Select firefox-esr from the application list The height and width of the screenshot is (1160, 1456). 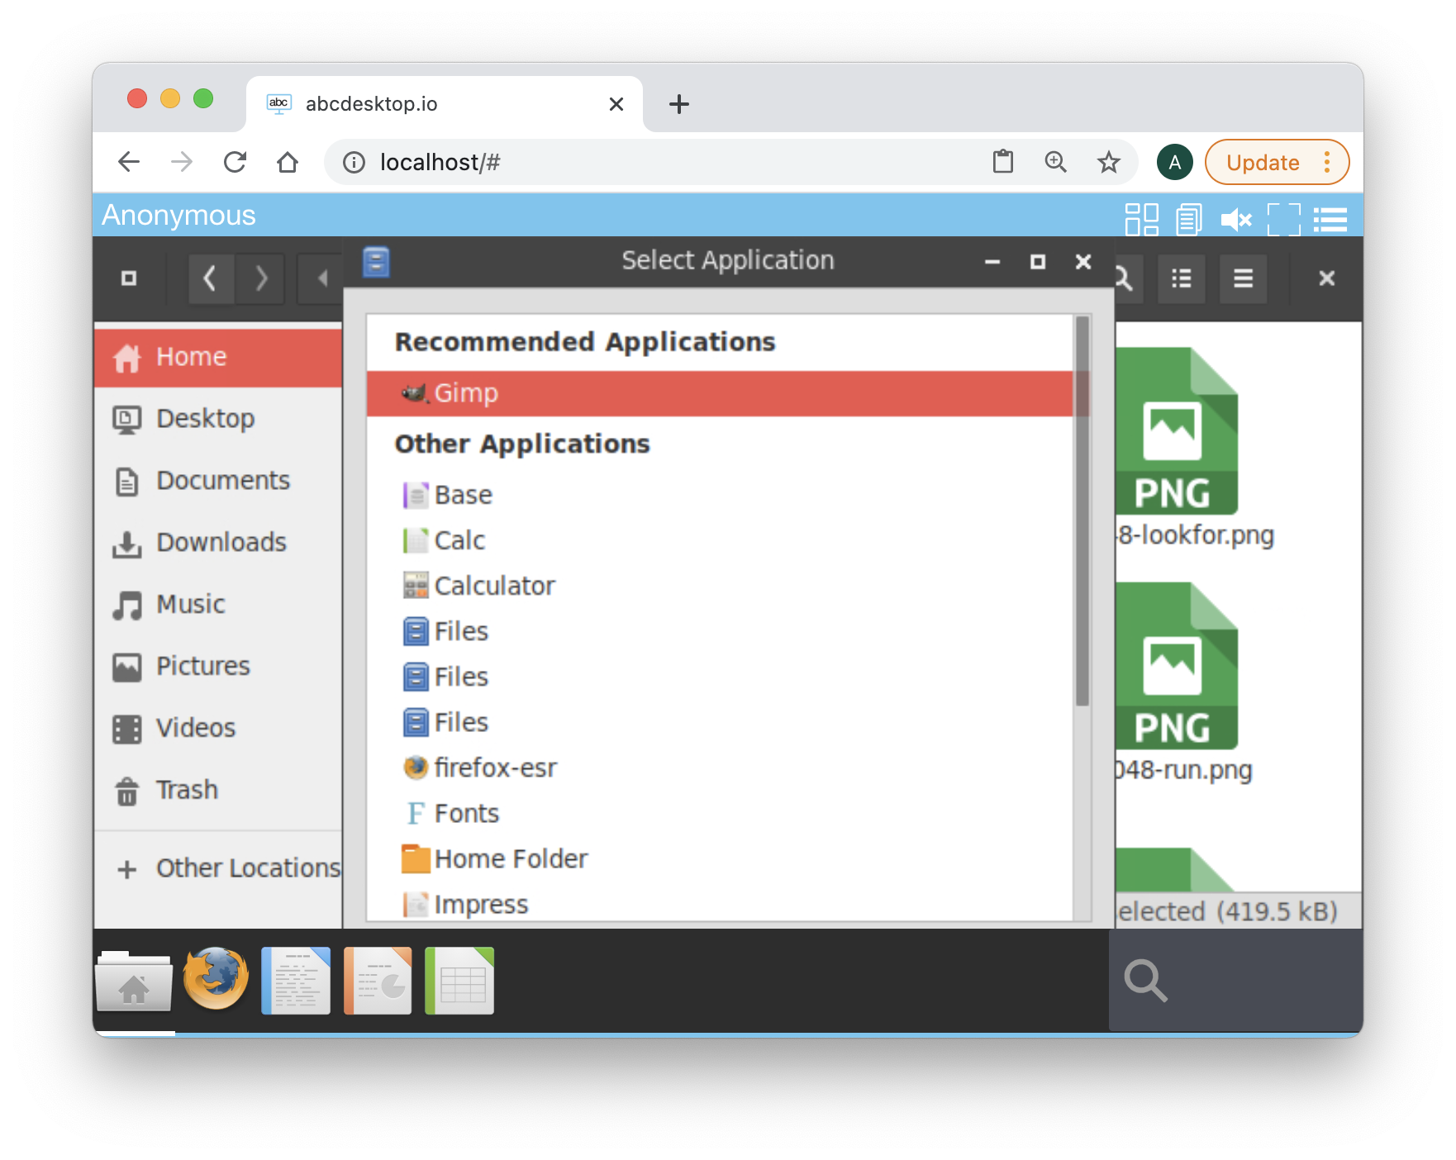(720, 768)
